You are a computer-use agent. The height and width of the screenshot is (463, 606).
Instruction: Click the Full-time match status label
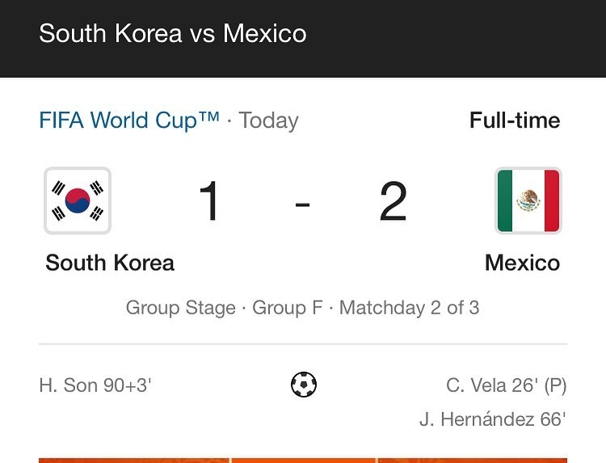point(515,120)
